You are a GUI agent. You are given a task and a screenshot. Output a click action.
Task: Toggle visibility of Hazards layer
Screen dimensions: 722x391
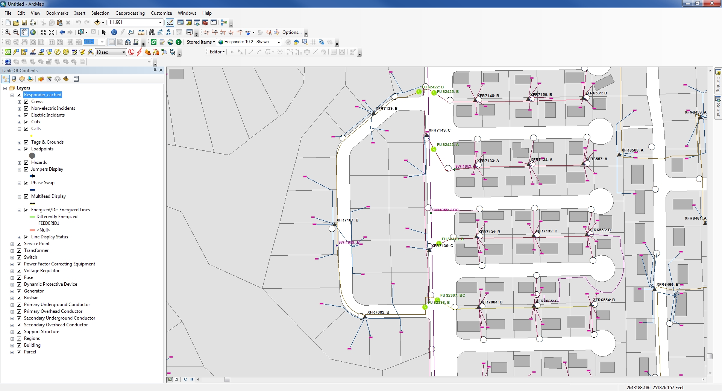pos(26,162)
